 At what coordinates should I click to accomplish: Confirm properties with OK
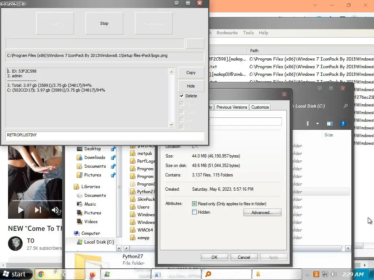pyautogui.click(x=214, y=257)
